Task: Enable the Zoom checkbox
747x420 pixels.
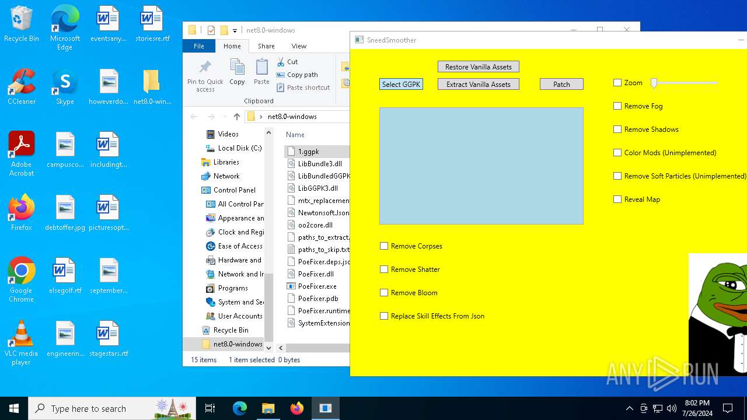Action: [x=617, y=83]
